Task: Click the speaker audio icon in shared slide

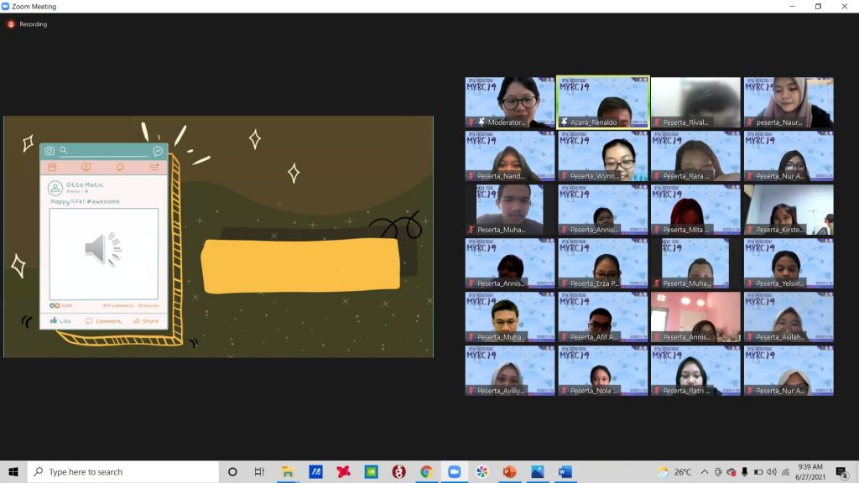Action: pyautogui.click(x=103, y=249)
